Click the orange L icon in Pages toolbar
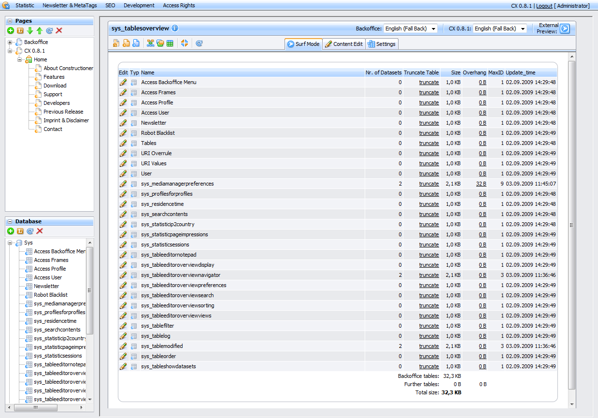This screenshot has width=598, height=418. (20, 30)
